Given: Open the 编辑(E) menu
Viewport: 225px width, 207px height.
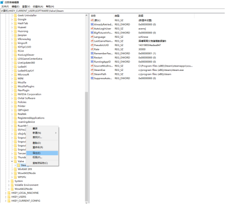Looking at the screenshot, I should tap(16, 6).
